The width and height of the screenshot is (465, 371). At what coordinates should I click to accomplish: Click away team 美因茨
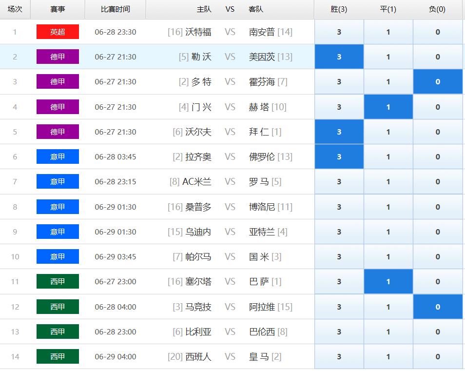262,57
